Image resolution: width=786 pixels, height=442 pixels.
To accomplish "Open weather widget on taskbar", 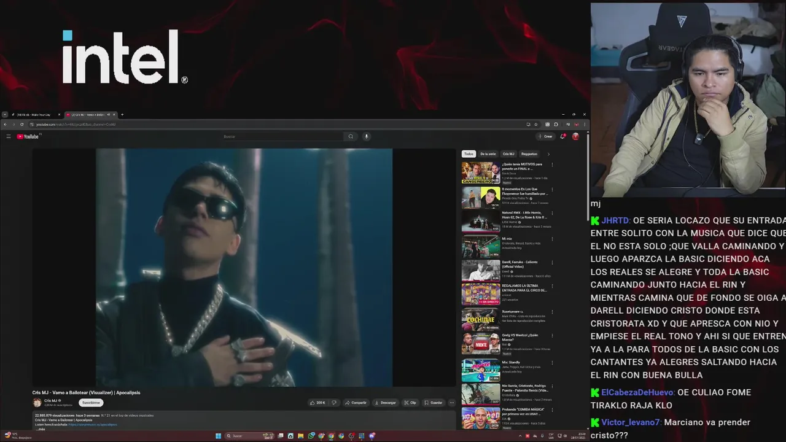I will tap(17, 436).
